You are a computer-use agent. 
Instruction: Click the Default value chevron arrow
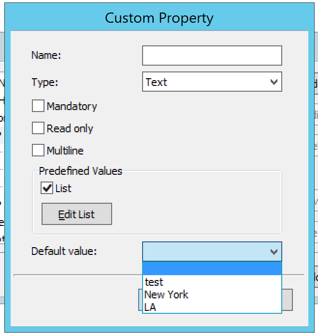coord(274,252)
